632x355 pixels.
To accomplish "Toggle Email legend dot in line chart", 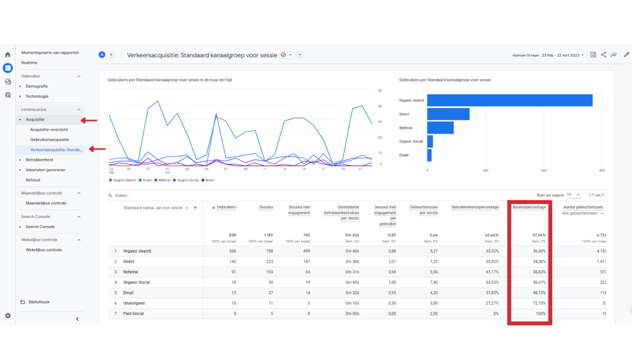I will [203, 180].
